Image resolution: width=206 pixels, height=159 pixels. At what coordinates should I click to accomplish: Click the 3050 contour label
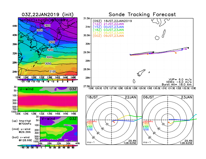tap(48, 64)
